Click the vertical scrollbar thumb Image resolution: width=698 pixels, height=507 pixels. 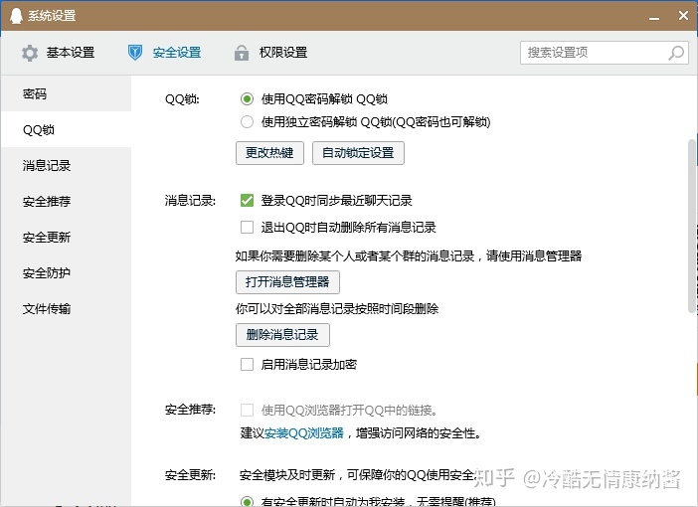tap(692, 226)
